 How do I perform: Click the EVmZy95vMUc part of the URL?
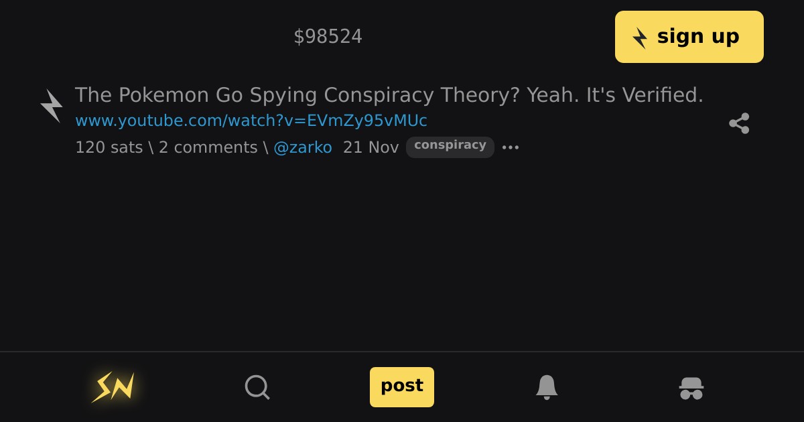click(x=367, y=121)
